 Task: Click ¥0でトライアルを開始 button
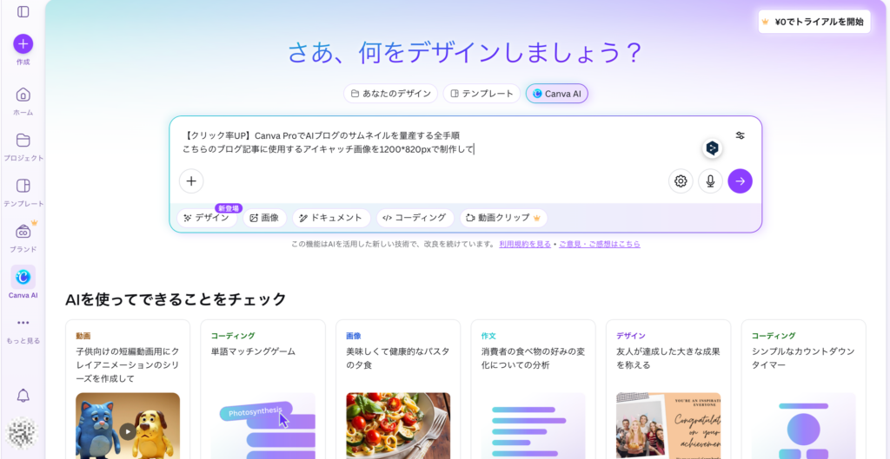click(x=814, y=22)
